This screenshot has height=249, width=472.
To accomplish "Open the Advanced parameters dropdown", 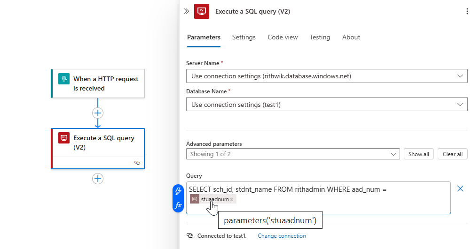I will click(293, 154).
